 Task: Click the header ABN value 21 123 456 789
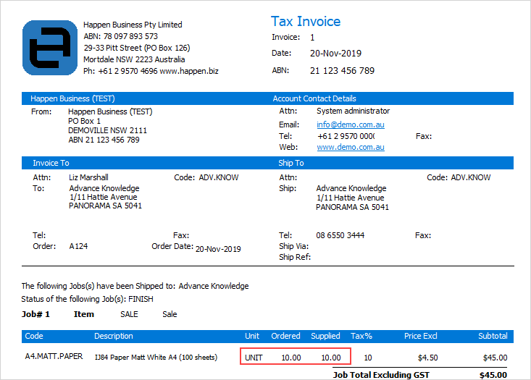click(x=342, y=70)
